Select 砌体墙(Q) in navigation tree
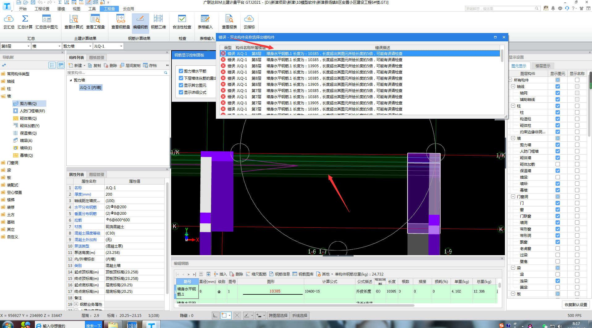Screen dimensions: 592x328 click(x=28, y=118)
